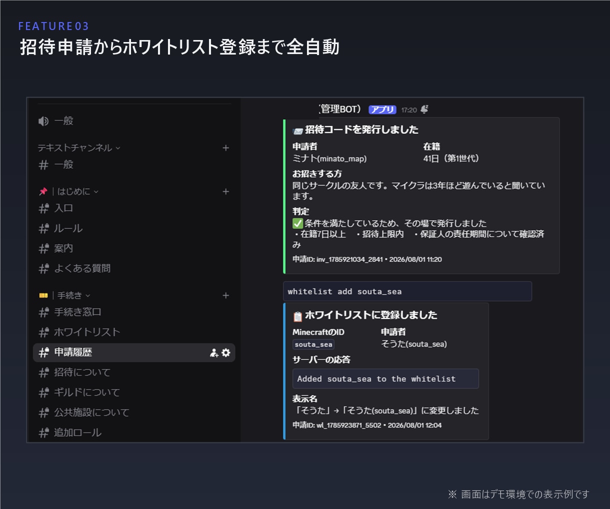Open 申請履歴 channel settings gear
610x509 pixels.
(226, 353)
